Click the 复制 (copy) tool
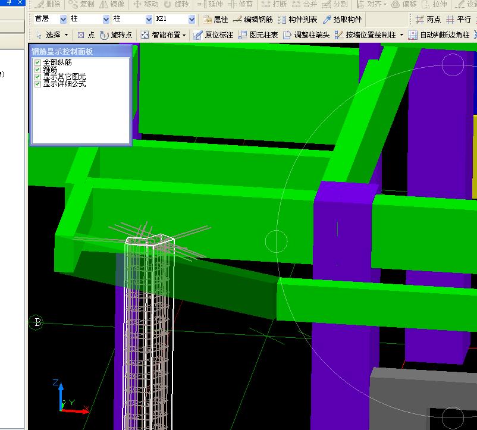This screenshot has height=430, width=477. 81,4
